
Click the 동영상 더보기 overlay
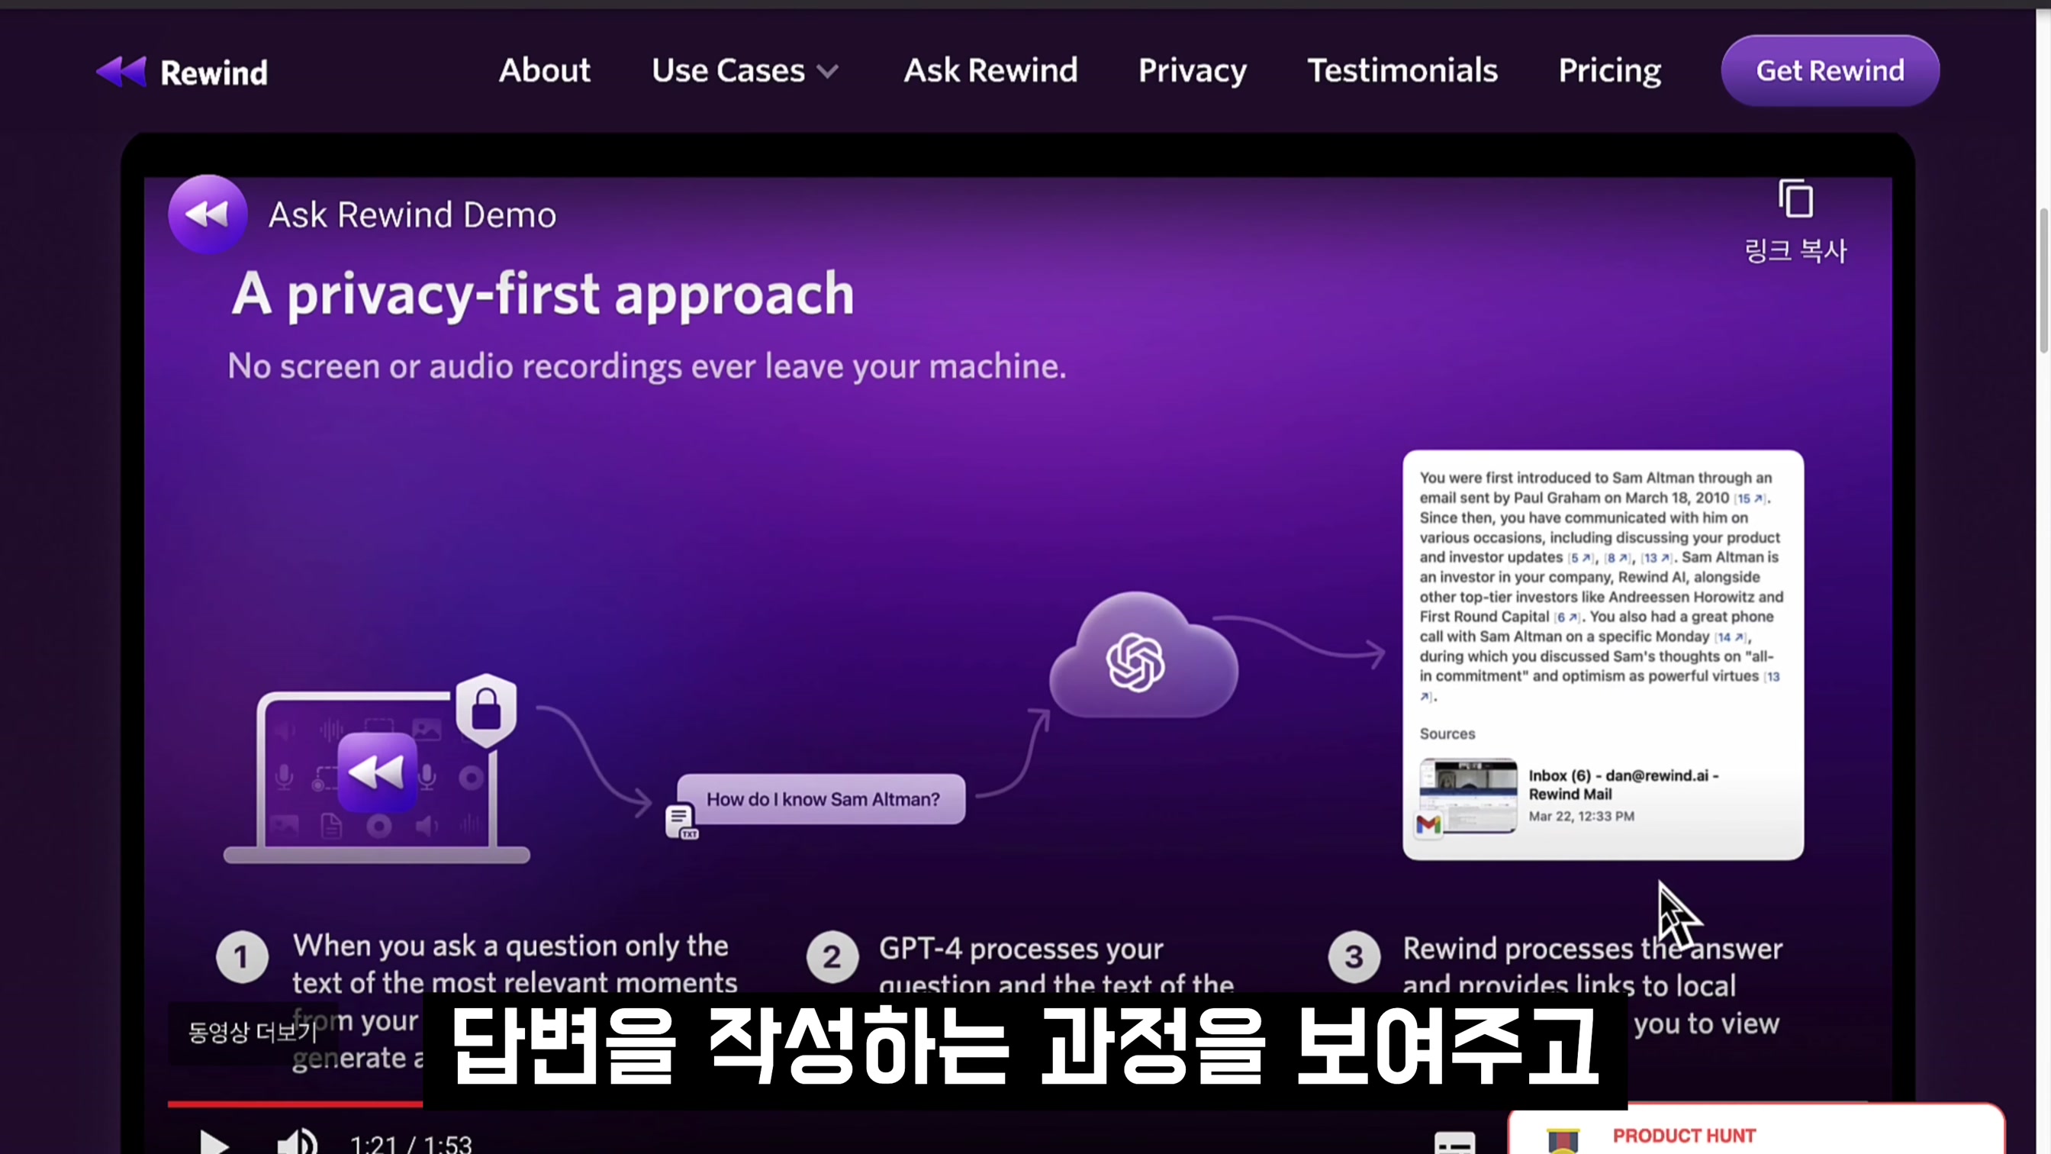(253, 1033)
